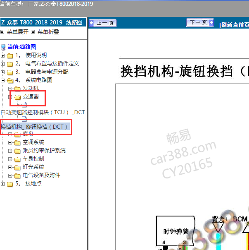Click the folder icon of 电器盒与电源分配
Image resolution: width=249 pixels, height=250 pixels.
[x=10, y=72]
